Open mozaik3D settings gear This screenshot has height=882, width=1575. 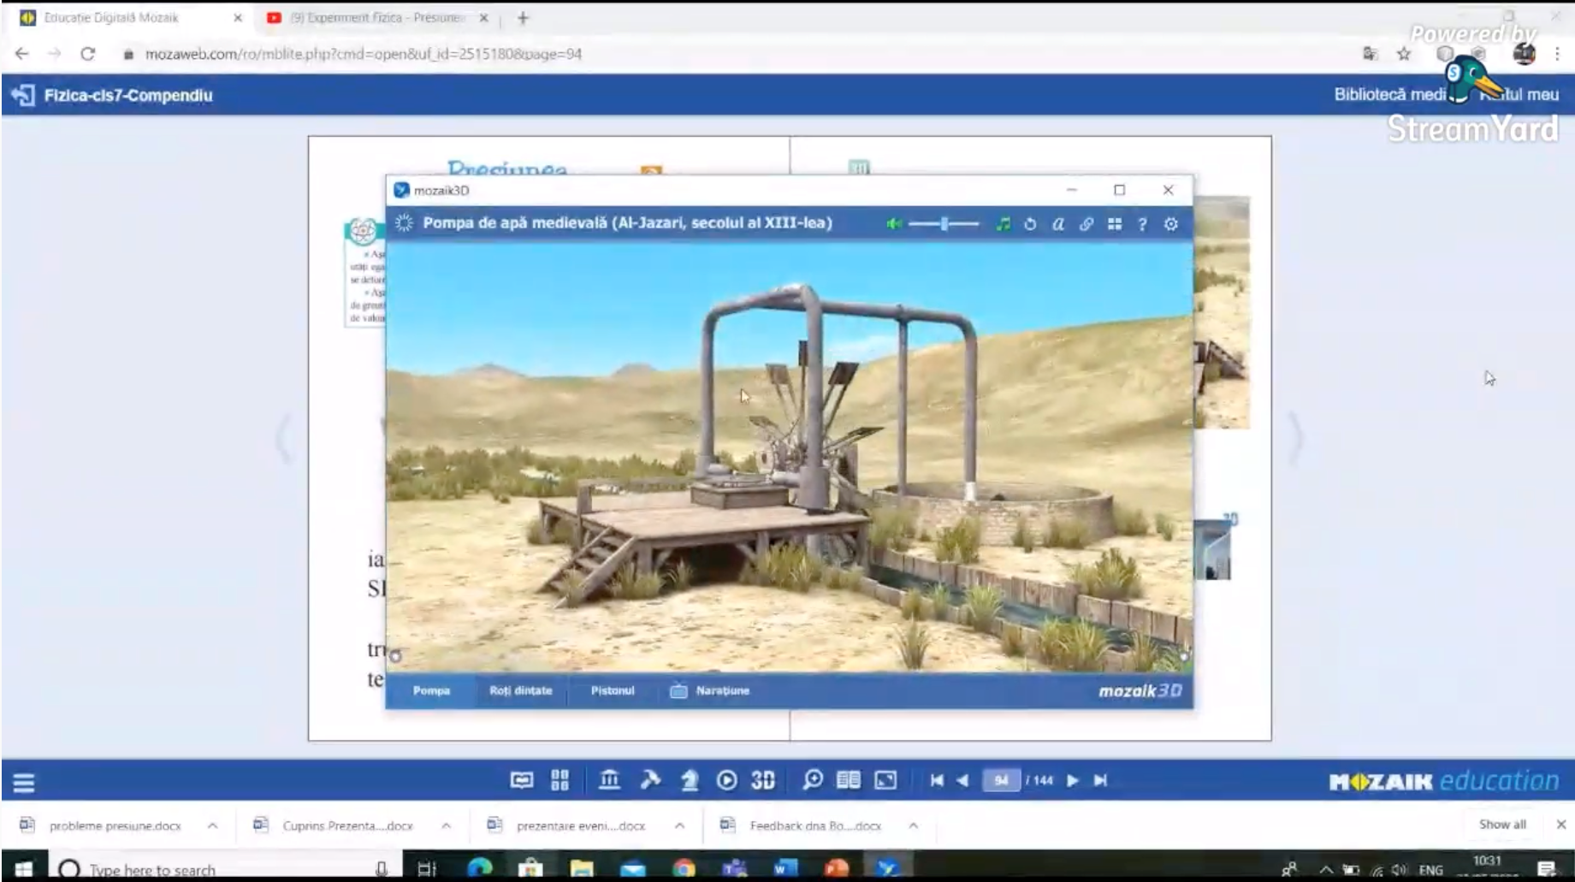(x=1170, y=224)
